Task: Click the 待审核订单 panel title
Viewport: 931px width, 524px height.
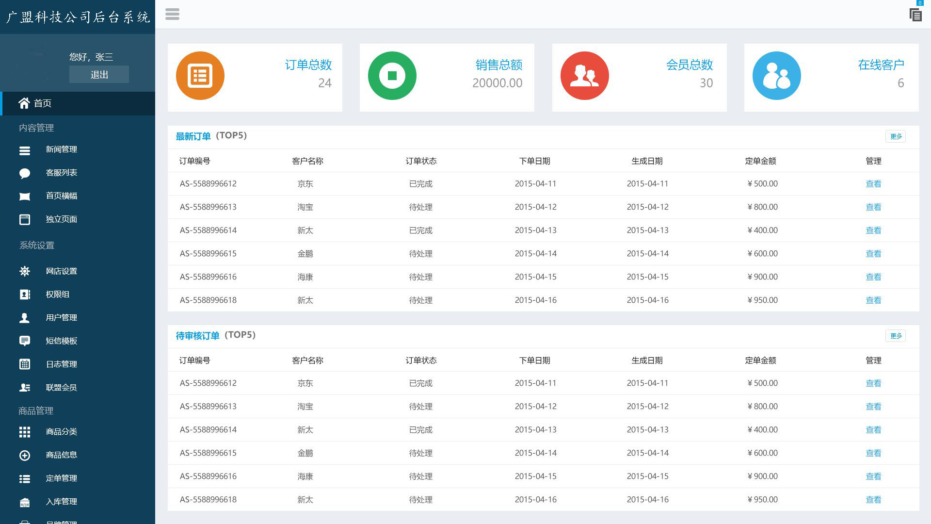Action: (x=197, y=336)
